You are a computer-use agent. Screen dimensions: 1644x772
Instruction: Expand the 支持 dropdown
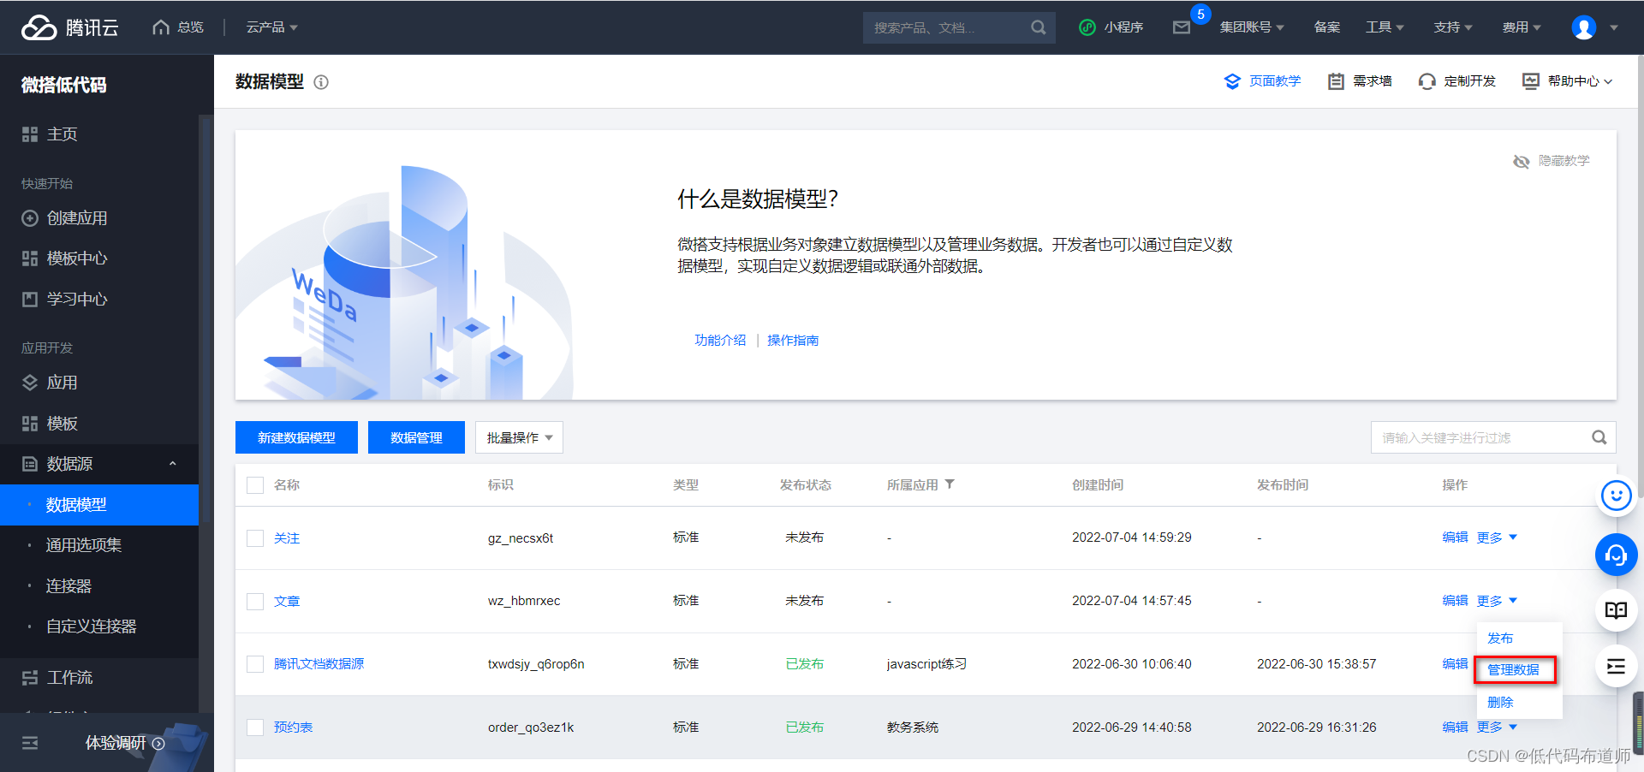[1453, 27]
